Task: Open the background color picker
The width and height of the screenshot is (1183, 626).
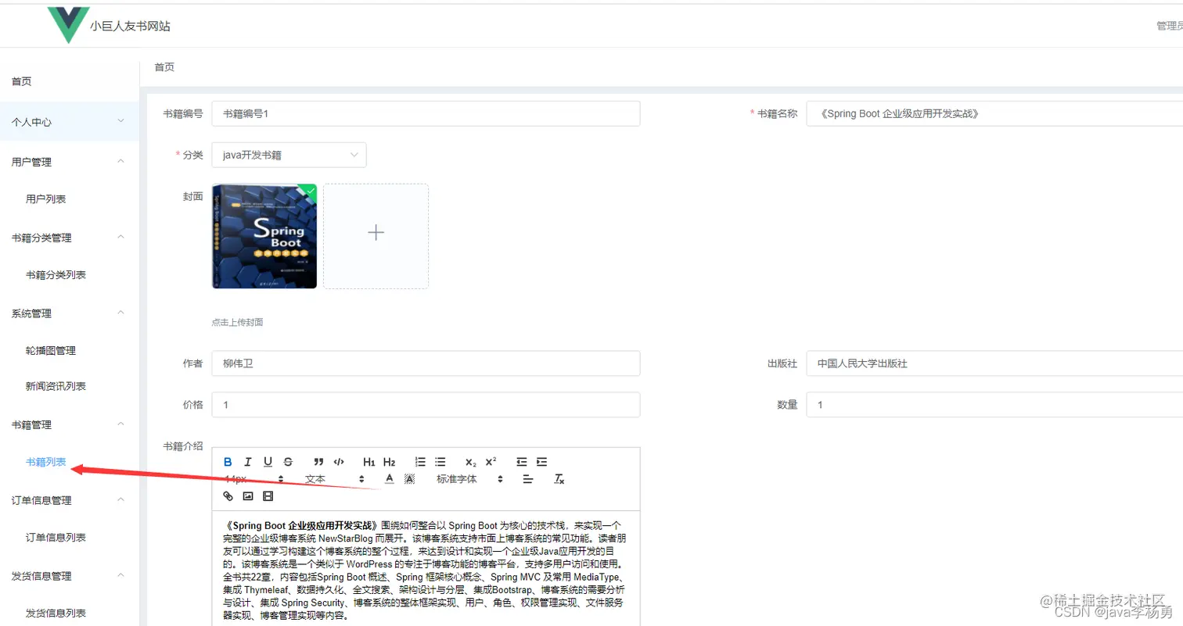Action: (x=409, y=479)
